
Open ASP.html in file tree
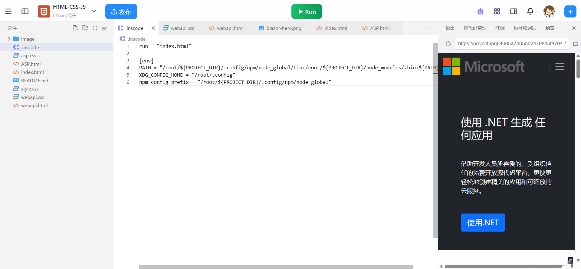pyautogui.click(x=57, y=64)
